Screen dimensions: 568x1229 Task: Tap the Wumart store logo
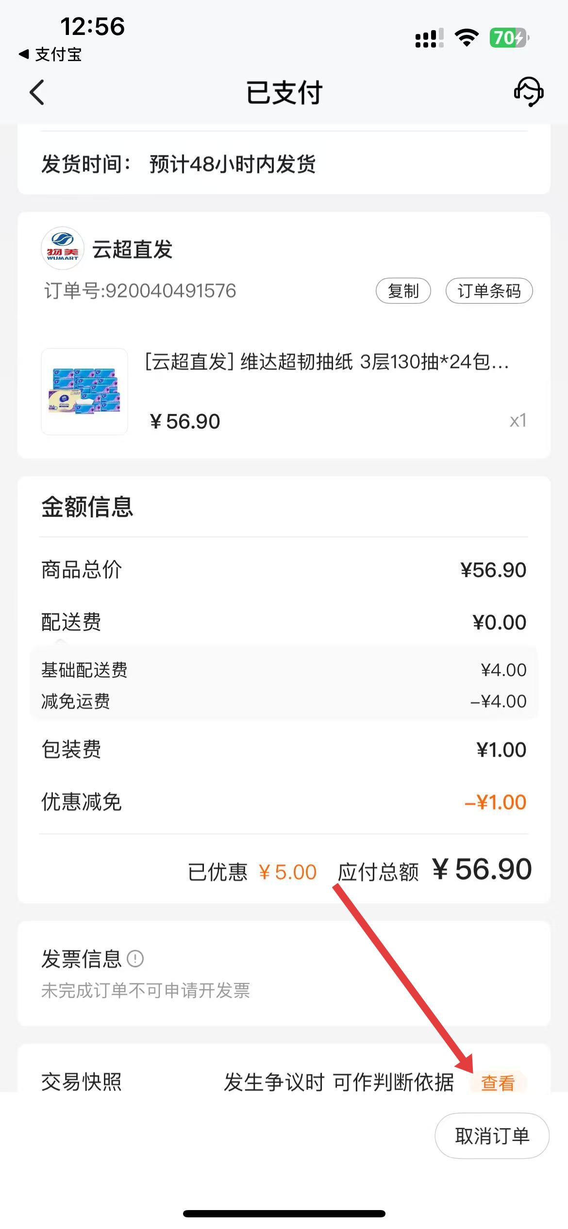[x=63, y=248]
